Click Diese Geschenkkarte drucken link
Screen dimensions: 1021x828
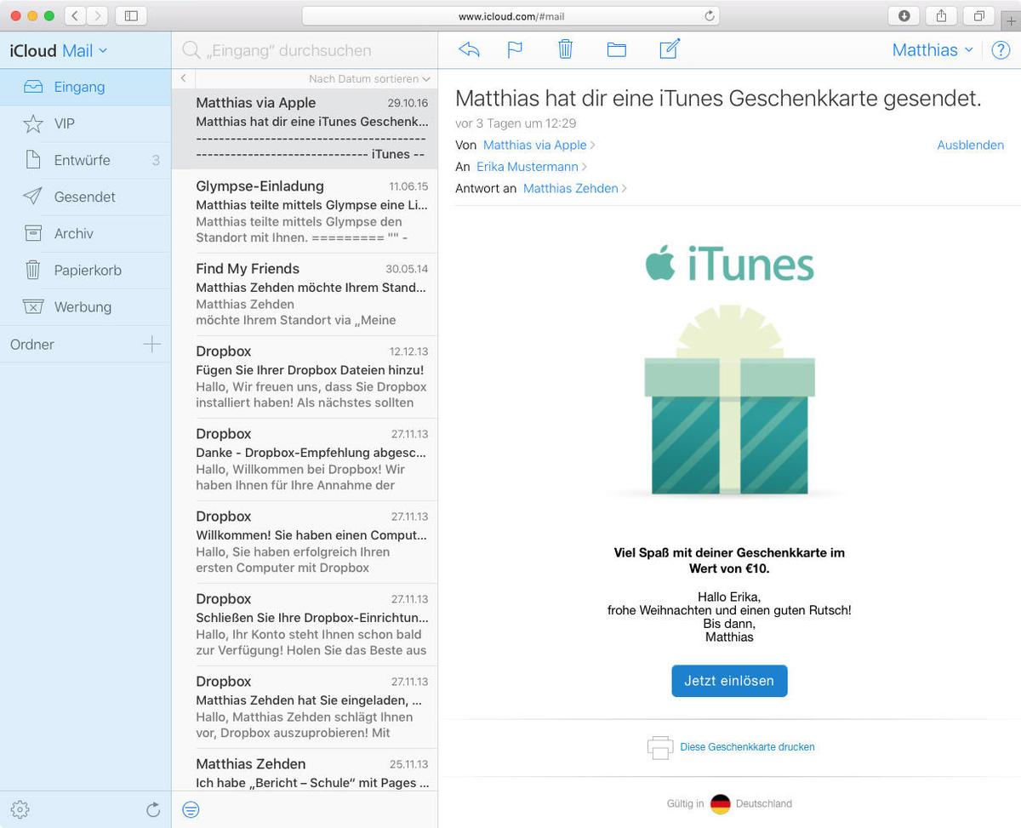coord(747,747)
